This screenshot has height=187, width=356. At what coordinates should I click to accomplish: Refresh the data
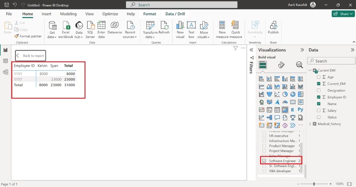[164, 28]
